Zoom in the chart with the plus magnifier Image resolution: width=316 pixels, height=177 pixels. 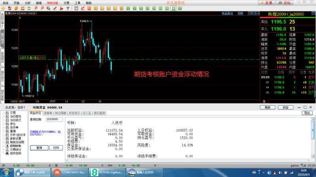[36, 8]
